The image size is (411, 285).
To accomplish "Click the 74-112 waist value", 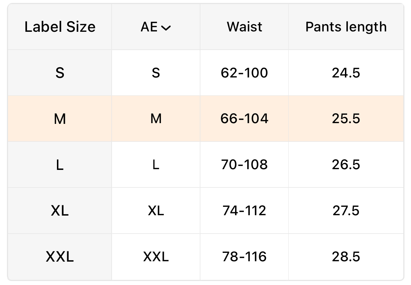I will coord(244,211).
